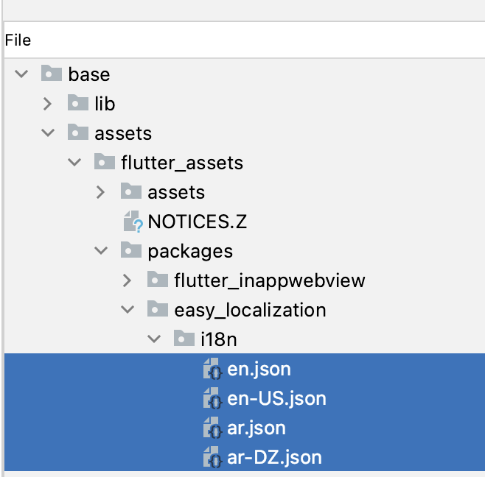This screenshot has height=477, width=485.
Task: Click the NOTICES.Z unknown file icon
Action: pyautogui.click(x=133, y=221)
